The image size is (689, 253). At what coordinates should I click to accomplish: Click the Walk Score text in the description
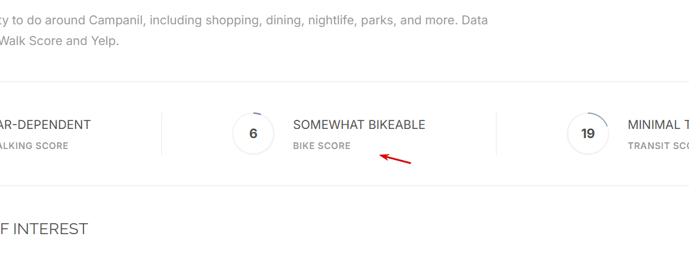30,42
